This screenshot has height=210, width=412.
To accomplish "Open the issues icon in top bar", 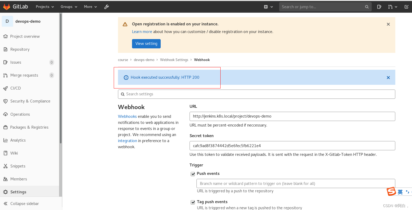I will pos(379,7).
